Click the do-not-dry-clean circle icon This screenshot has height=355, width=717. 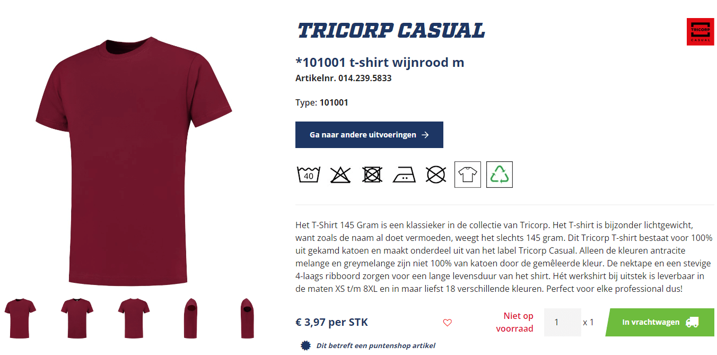(436, 175)
